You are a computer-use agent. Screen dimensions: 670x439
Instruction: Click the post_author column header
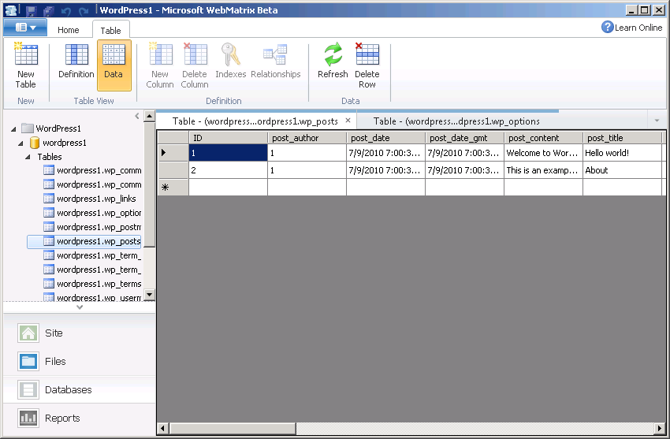pyautogui.click(x=307, y=137)
